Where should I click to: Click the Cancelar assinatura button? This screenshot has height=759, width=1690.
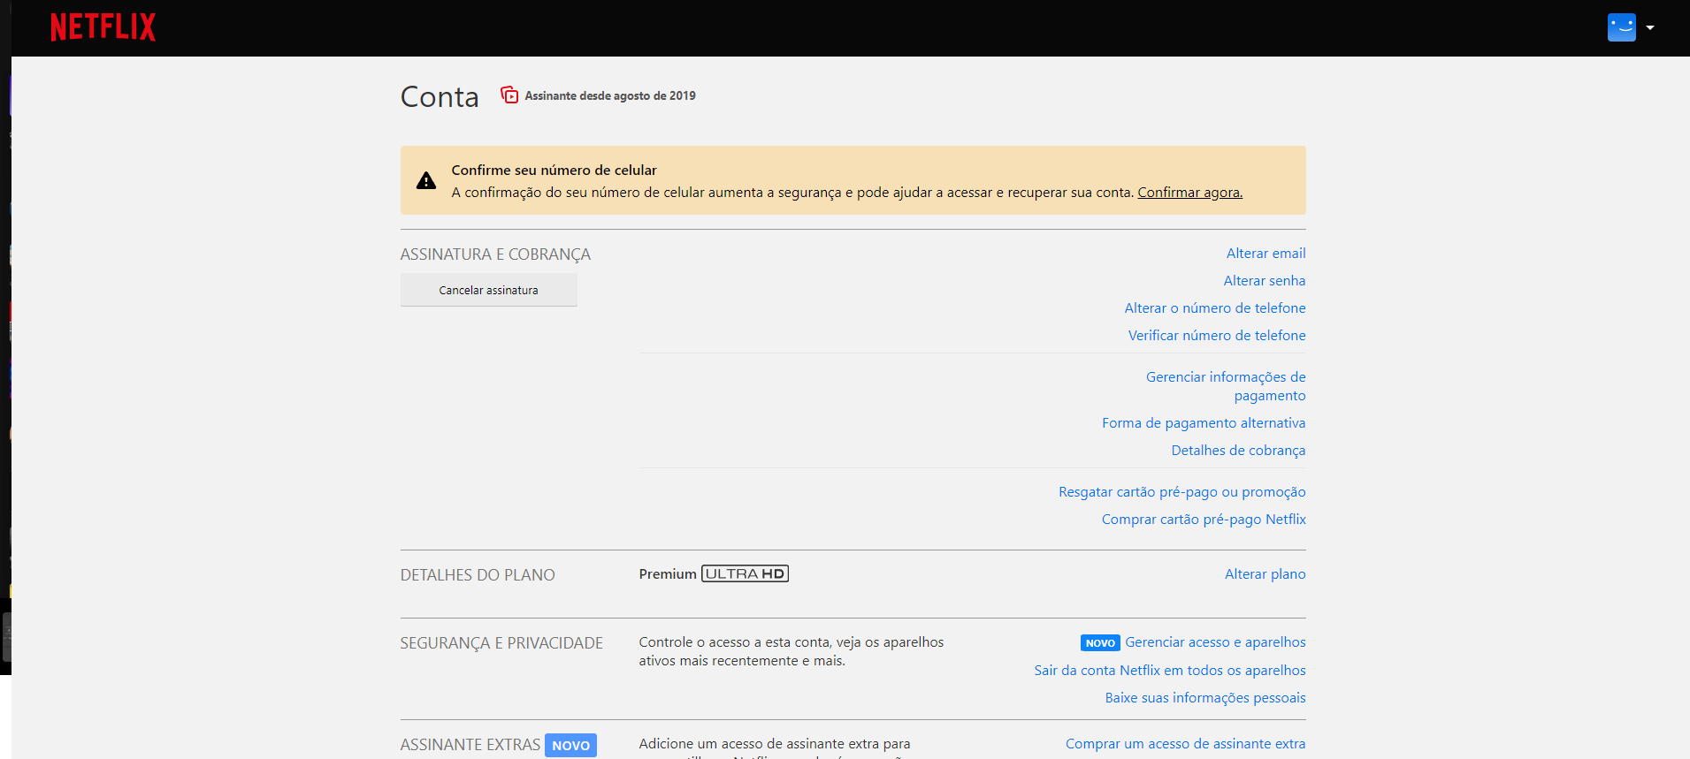[x=488, y=290]
